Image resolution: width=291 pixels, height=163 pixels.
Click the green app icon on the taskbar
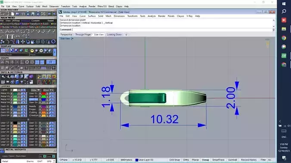click(284, 55)
